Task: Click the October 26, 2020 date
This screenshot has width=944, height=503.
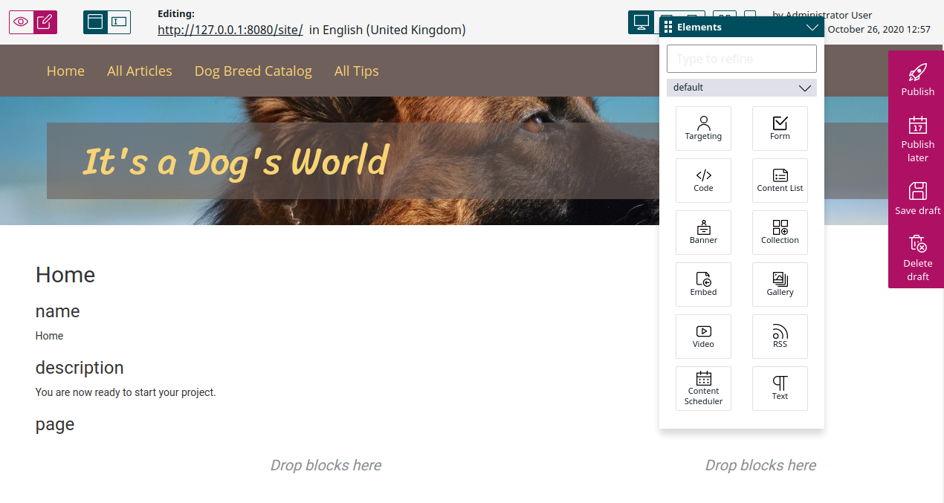Action: (879, 30)
